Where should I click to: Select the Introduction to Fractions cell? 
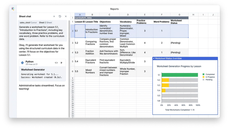tap(92, 31)
